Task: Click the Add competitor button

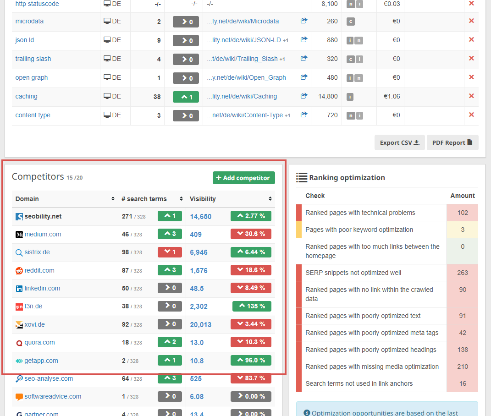Action: (243, 178)
